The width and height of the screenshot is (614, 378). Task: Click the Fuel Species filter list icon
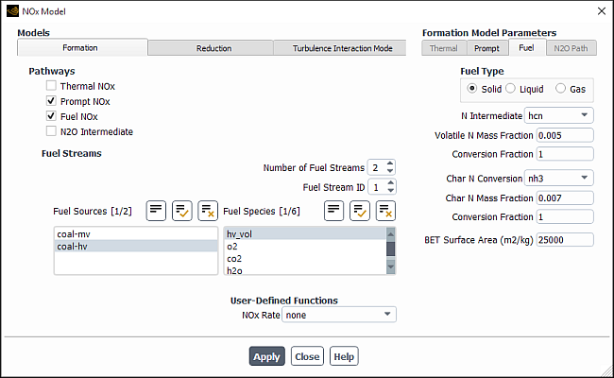click(x=333, y=210)
